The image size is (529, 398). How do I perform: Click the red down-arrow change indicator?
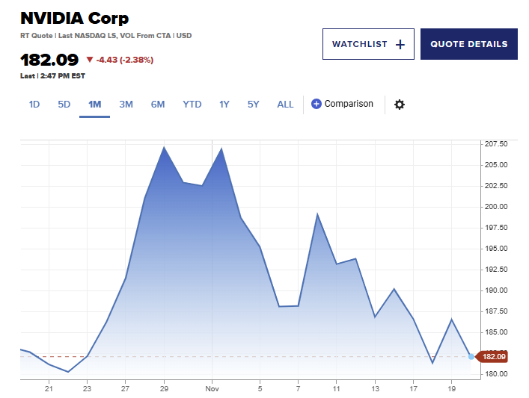[x=90, y=60]
